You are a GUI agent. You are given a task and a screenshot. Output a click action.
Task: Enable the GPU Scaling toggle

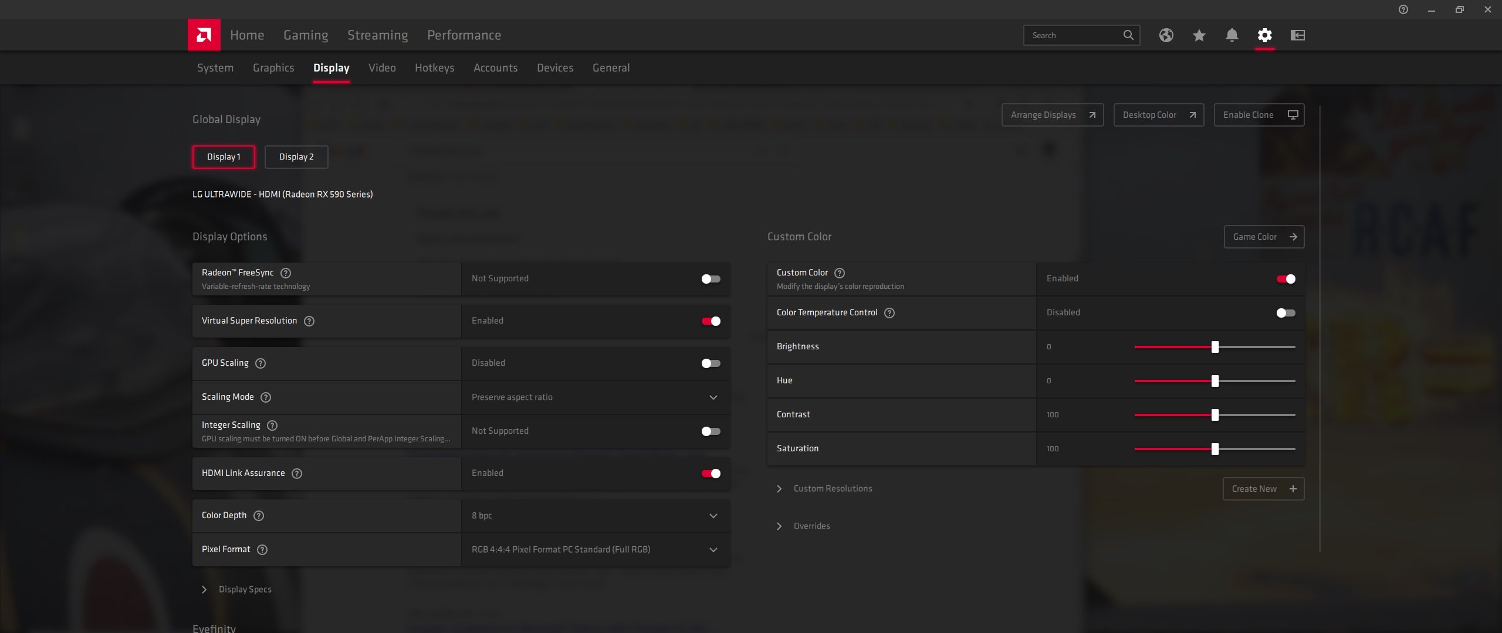711,363
